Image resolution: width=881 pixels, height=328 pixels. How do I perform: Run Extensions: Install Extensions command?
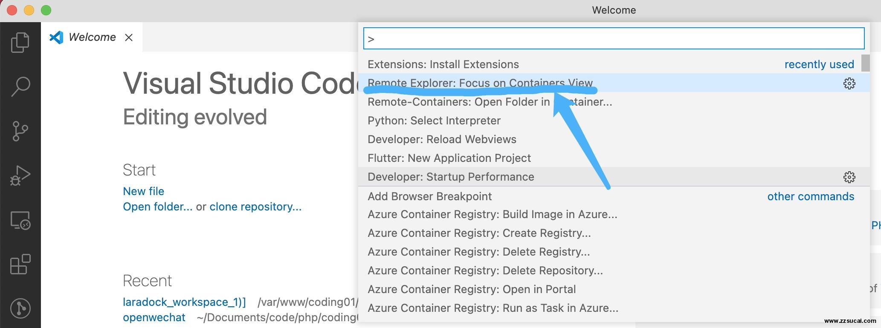pyautogui.click(x=614, y=64)
